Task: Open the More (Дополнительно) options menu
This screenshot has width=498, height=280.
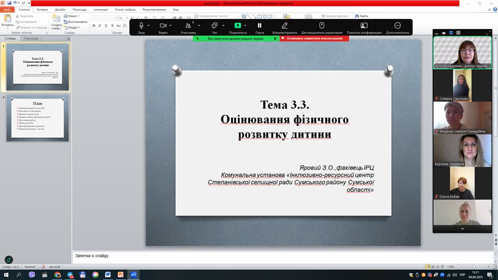Action: click(x=398, y=26)
